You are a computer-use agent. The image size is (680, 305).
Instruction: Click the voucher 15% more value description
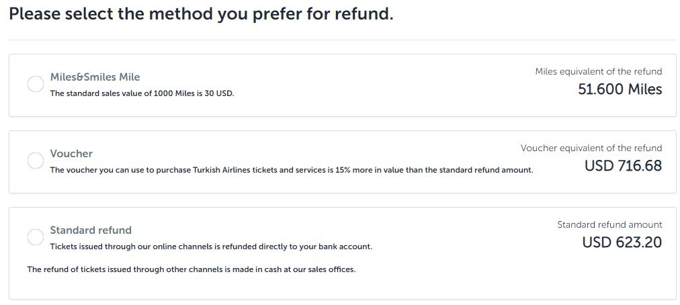291,170
